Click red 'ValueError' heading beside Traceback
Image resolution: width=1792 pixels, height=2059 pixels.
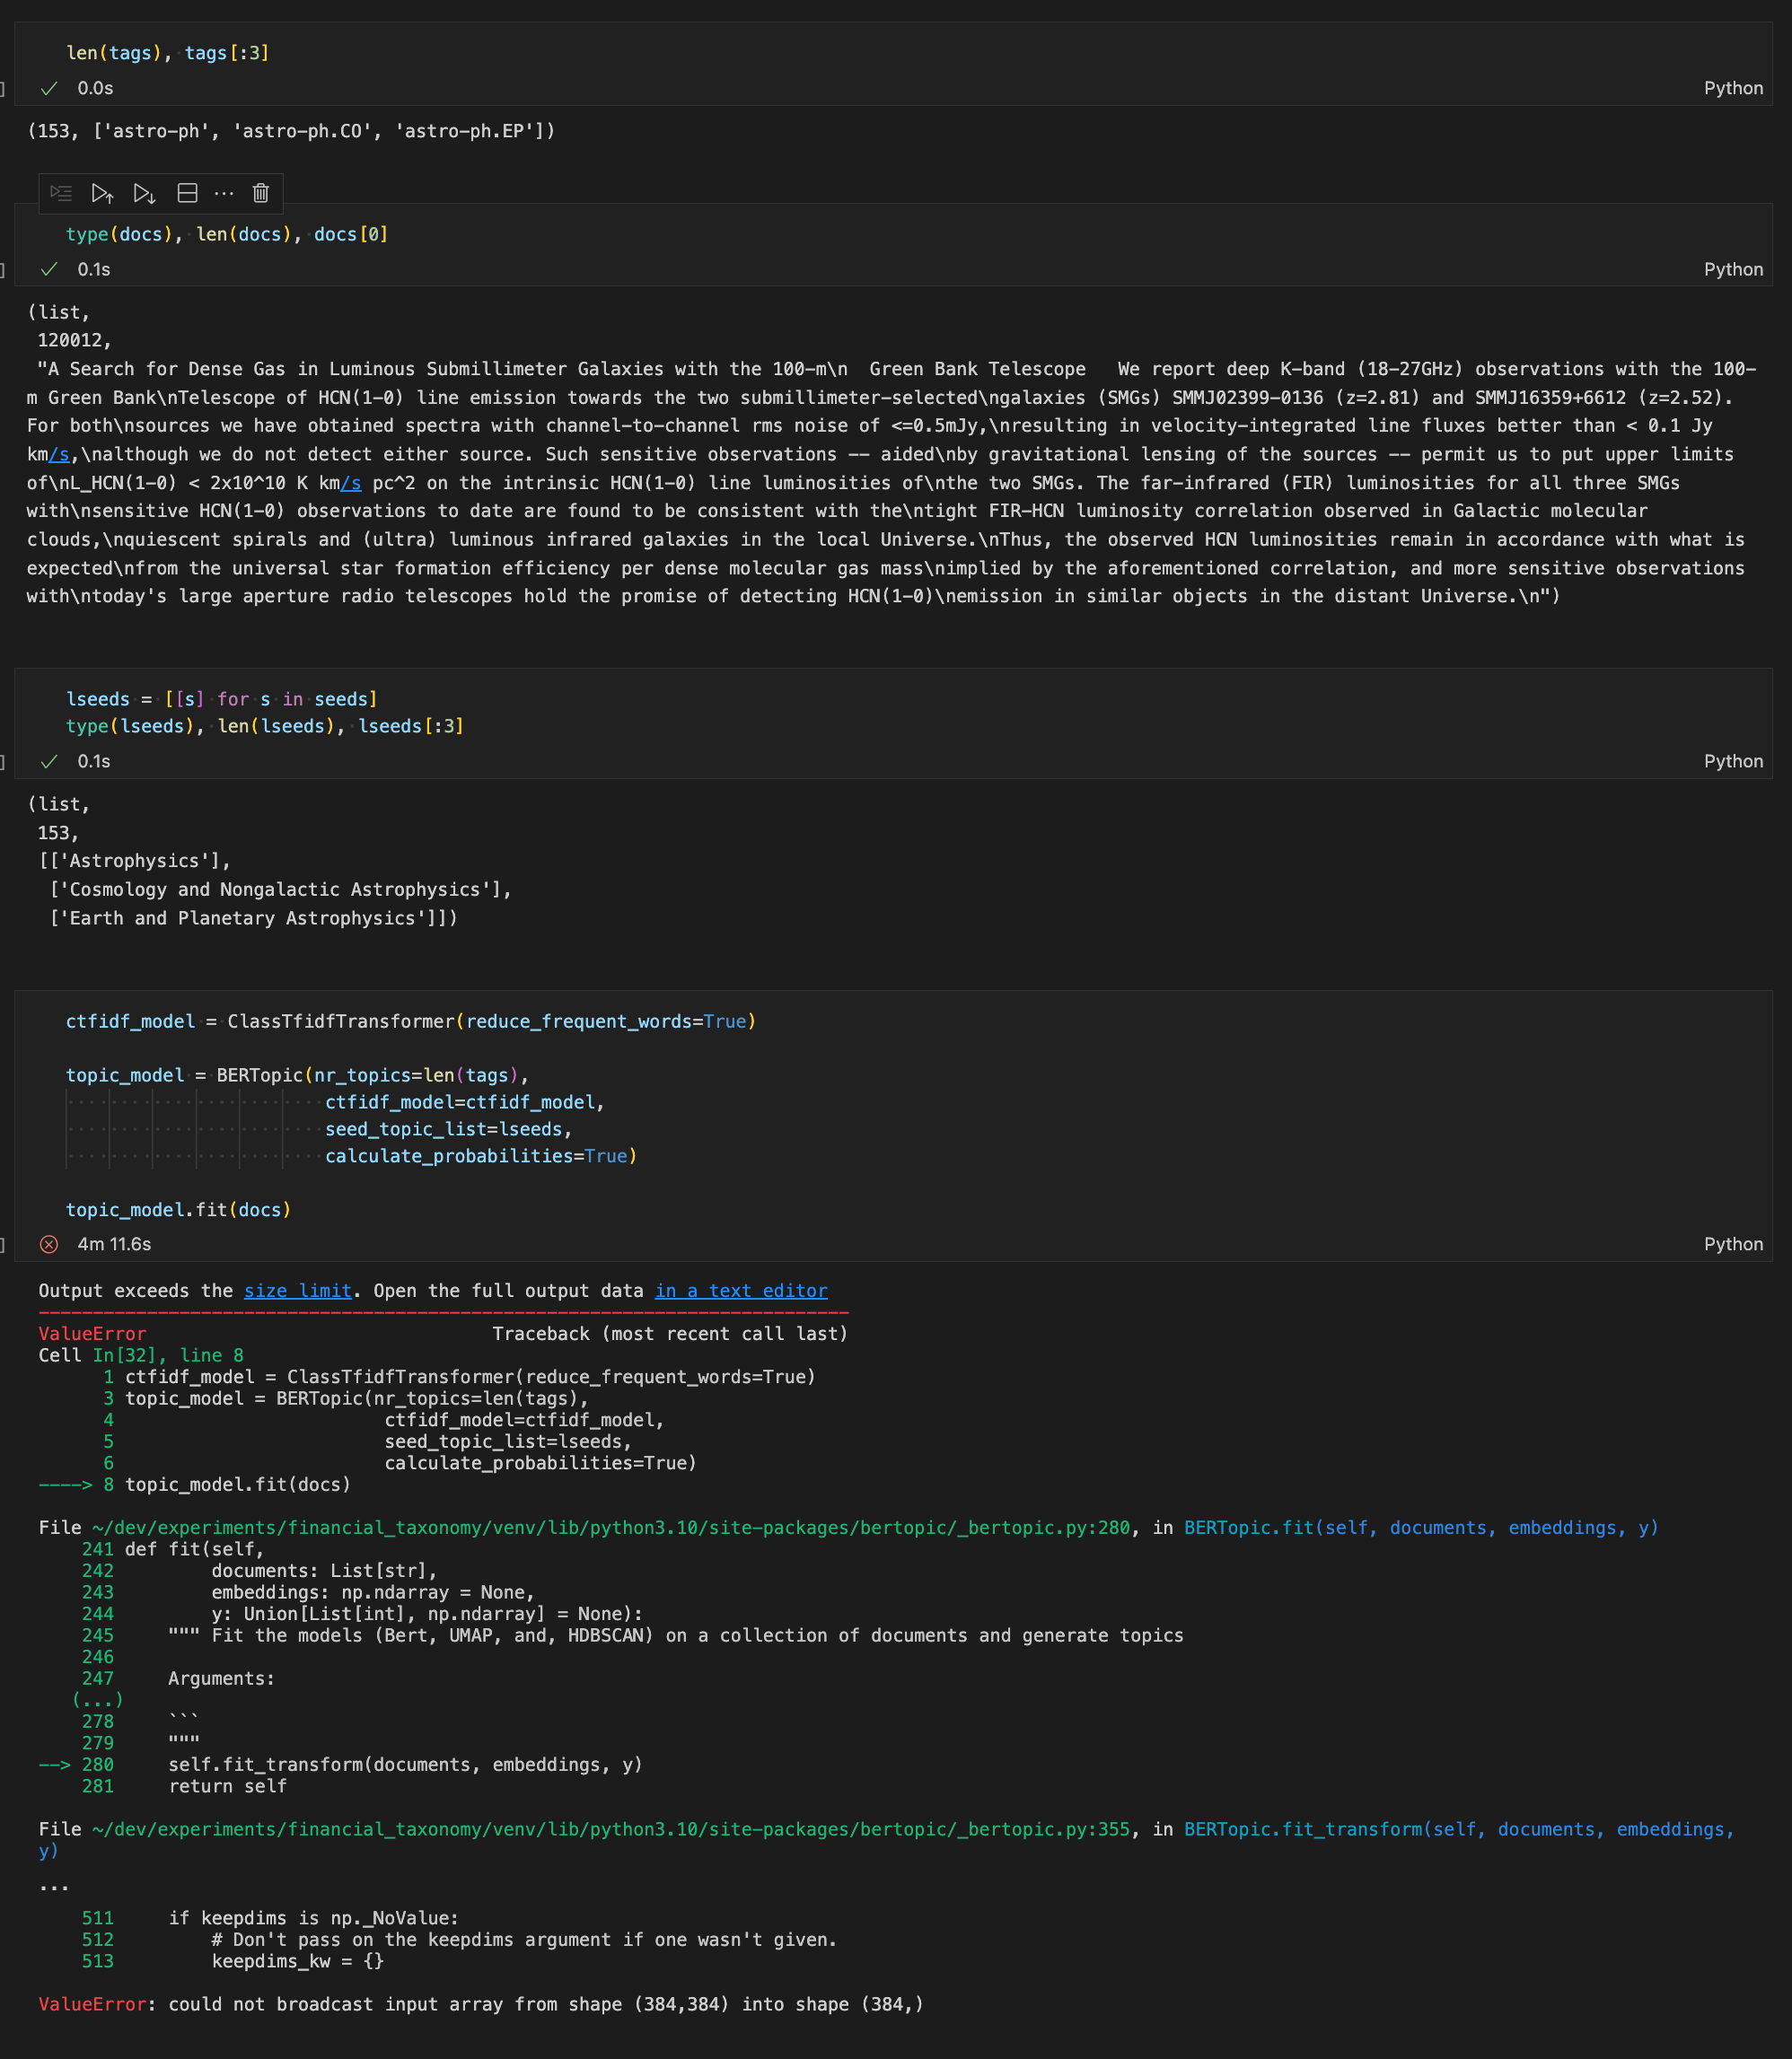tap(92, 1334)
